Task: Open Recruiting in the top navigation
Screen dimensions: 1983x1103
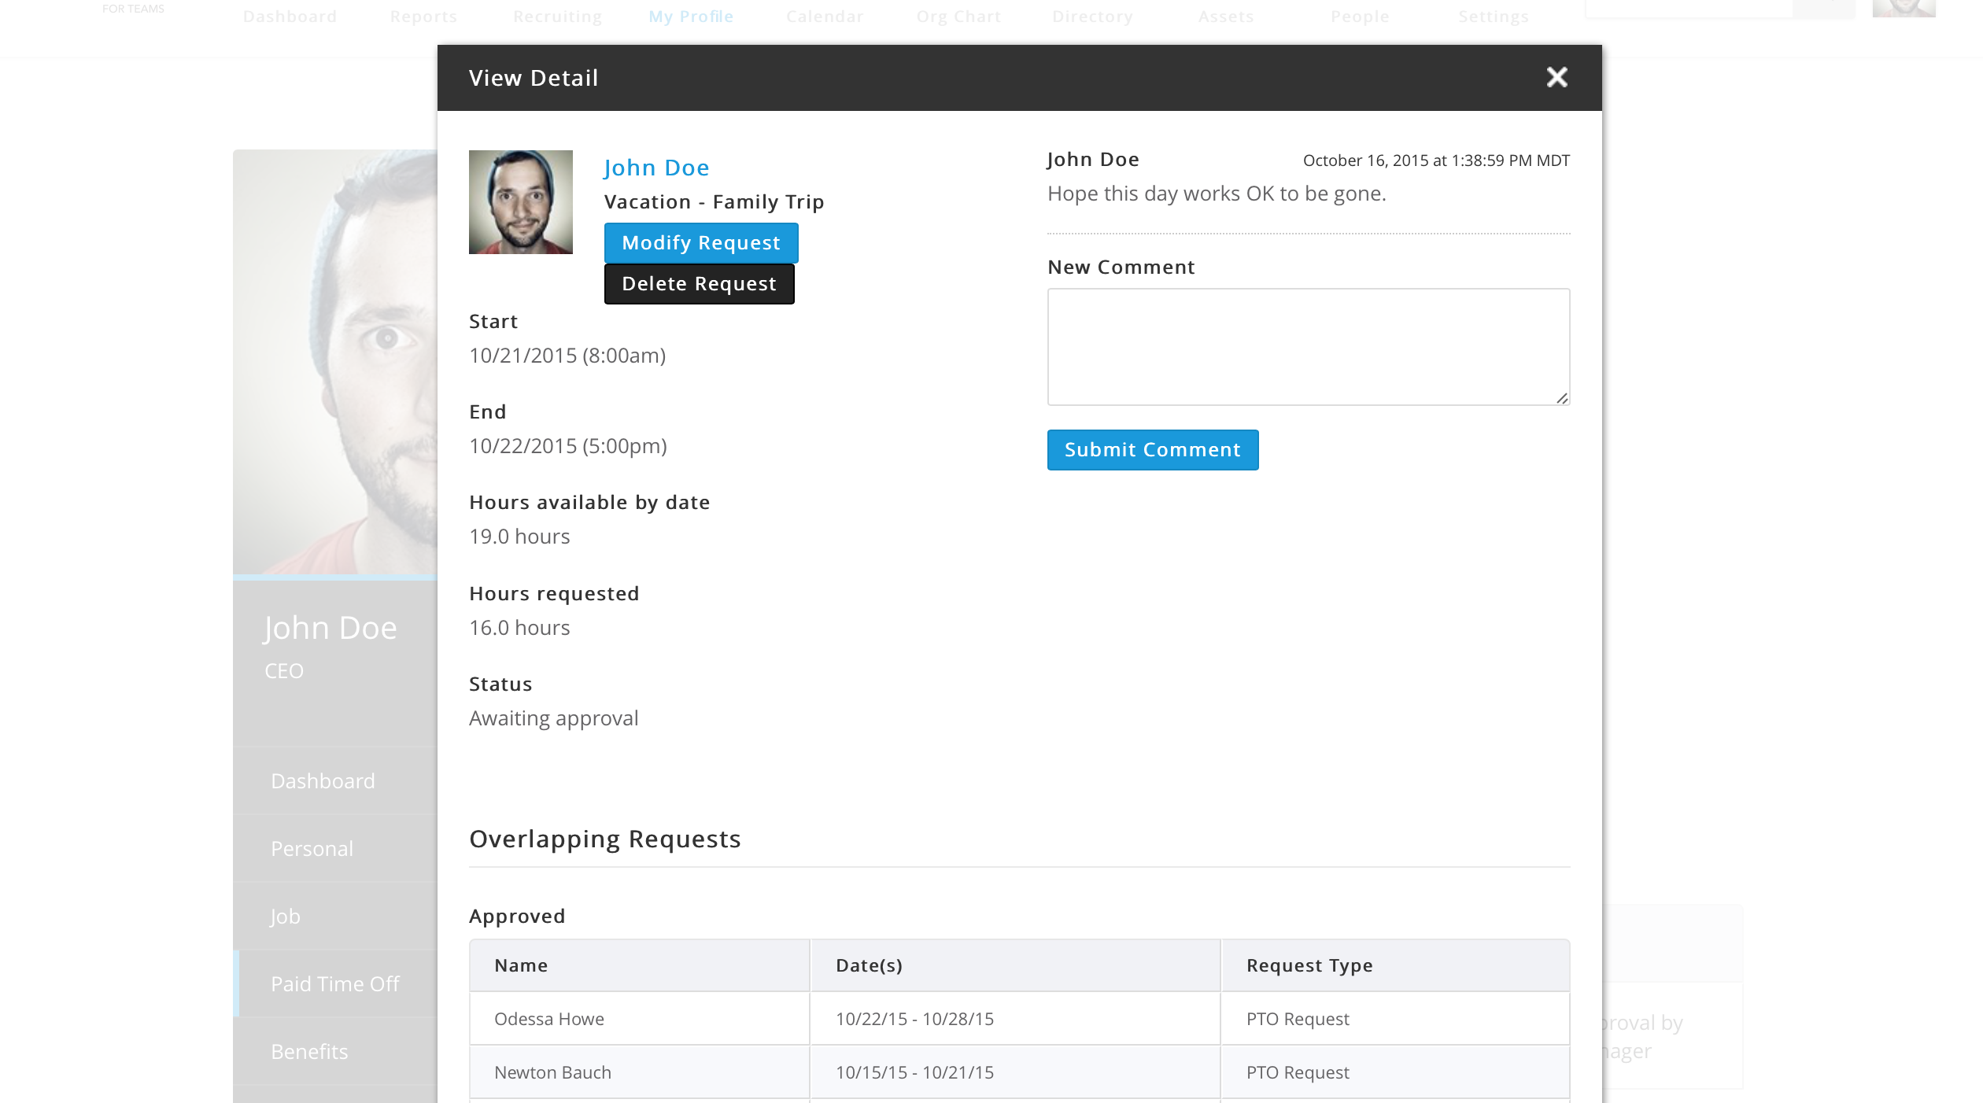Action: point(557,16)
